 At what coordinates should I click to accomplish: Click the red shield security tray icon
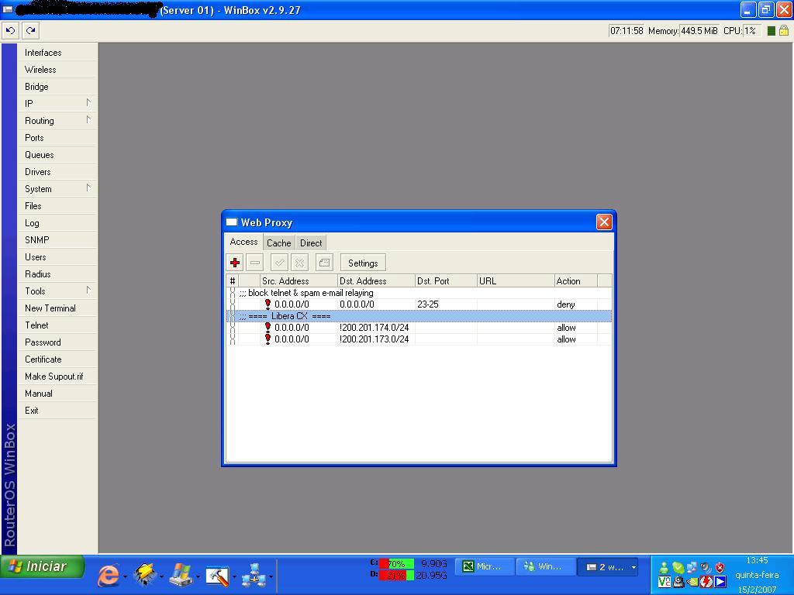point(720,567)
